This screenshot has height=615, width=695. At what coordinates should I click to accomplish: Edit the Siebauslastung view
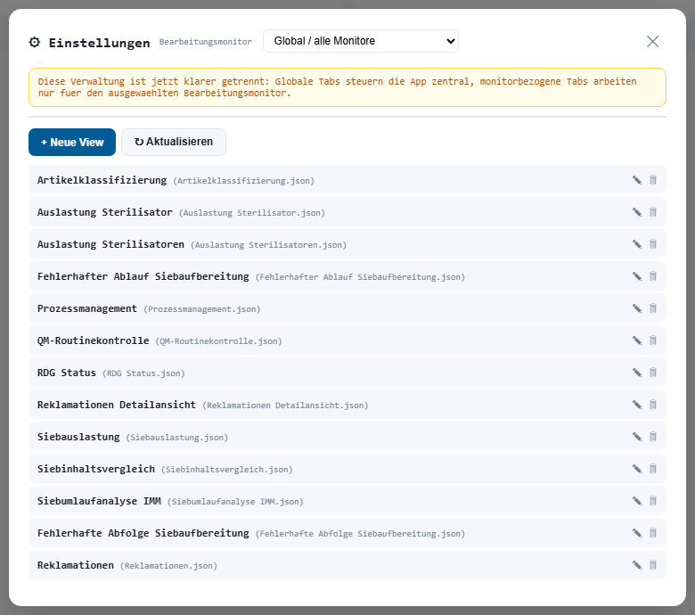[636, 437]
